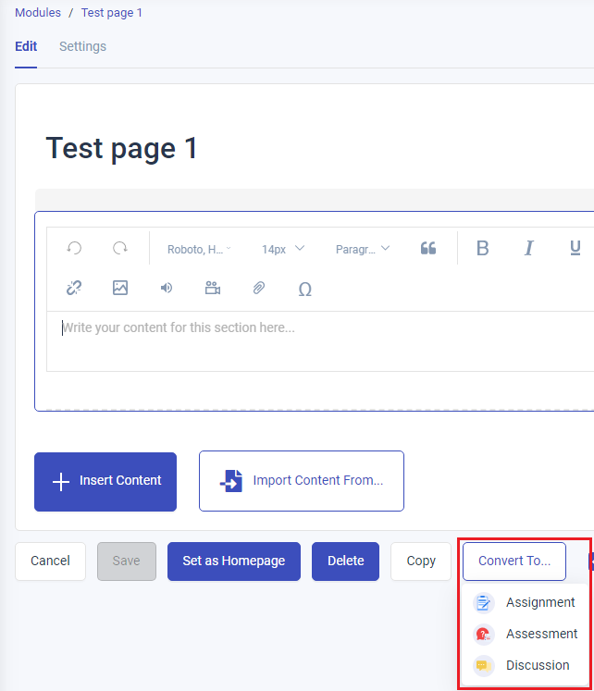Click the insert link icon

(x=74, y=288)
